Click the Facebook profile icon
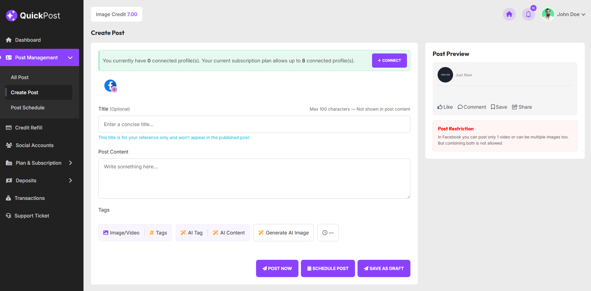The image size is (591, 291). (x=110, y=86)
